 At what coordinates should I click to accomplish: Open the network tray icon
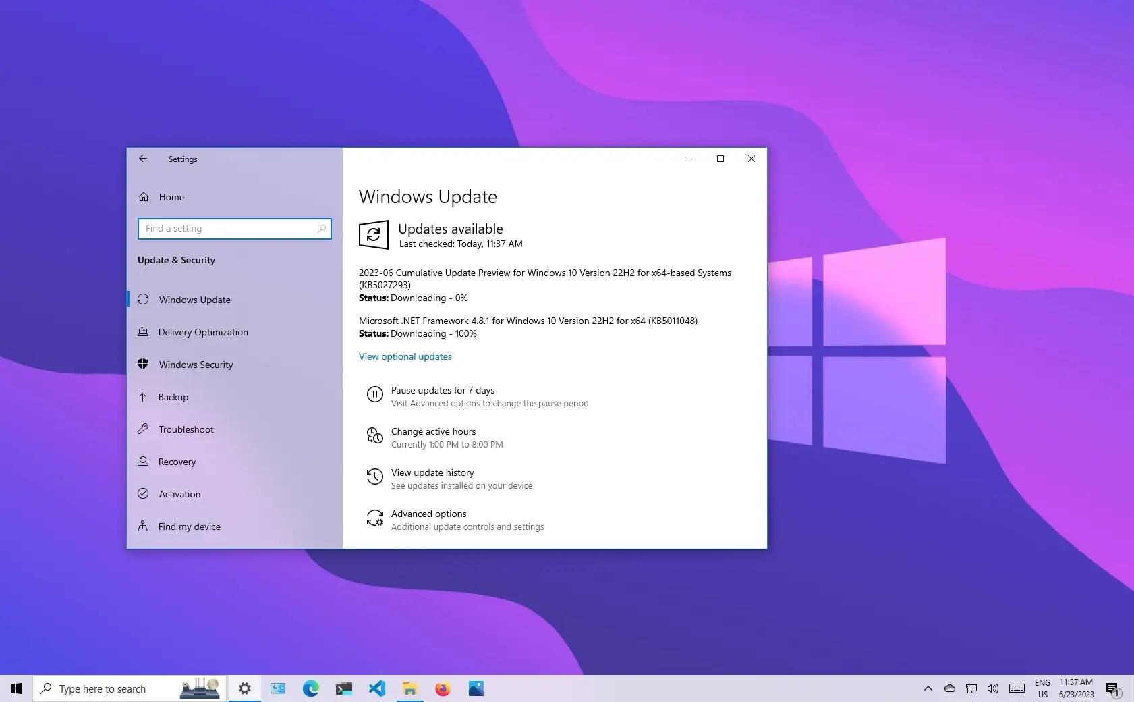tap(971, 688)
